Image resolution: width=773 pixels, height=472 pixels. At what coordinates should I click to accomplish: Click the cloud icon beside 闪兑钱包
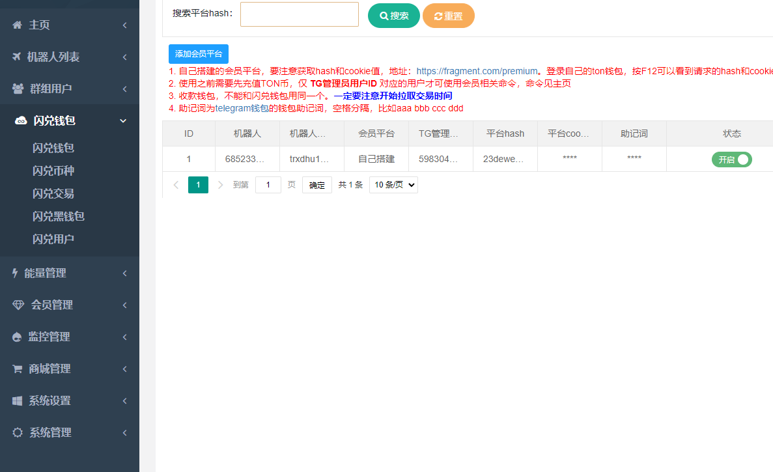pos(21,120)
